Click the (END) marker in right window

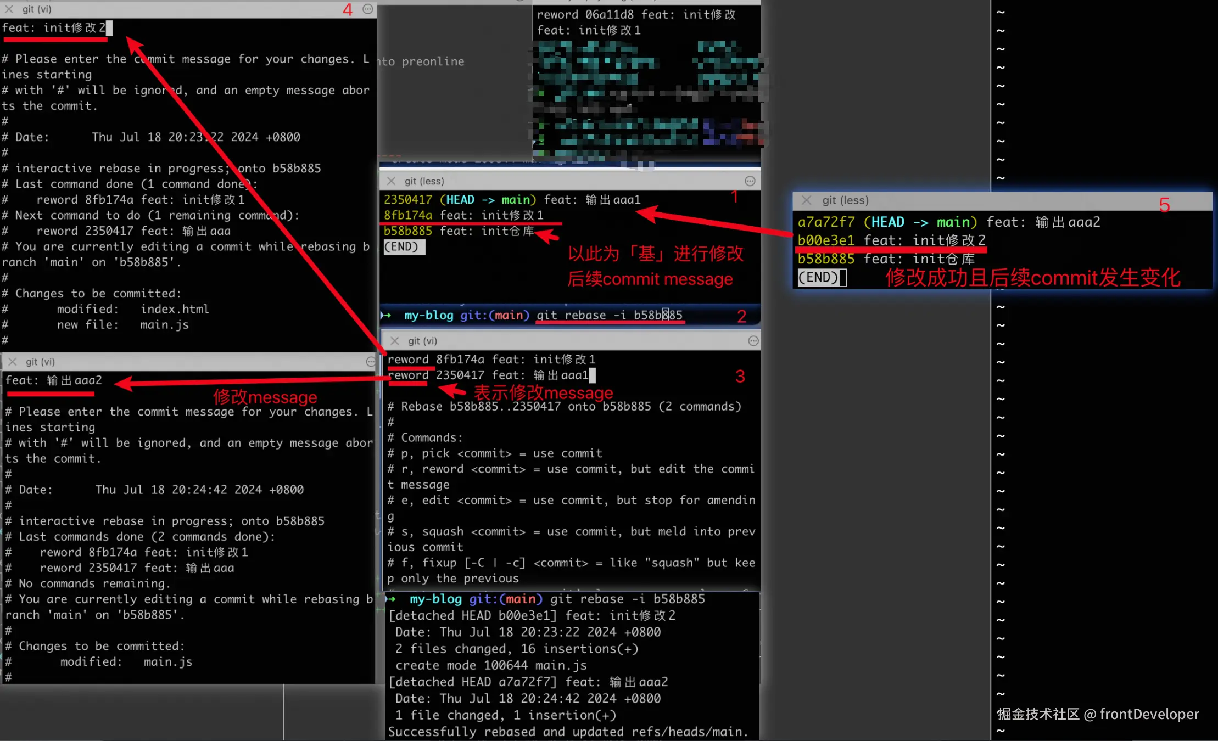point(818,277)
